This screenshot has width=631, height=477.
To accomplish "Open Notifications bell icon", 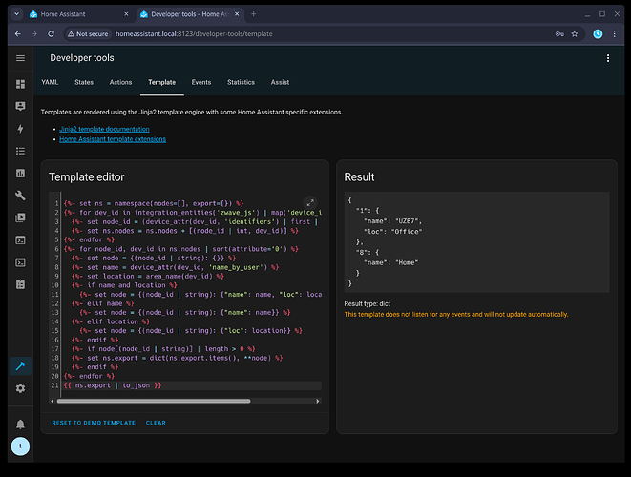I will coord(20,425).
